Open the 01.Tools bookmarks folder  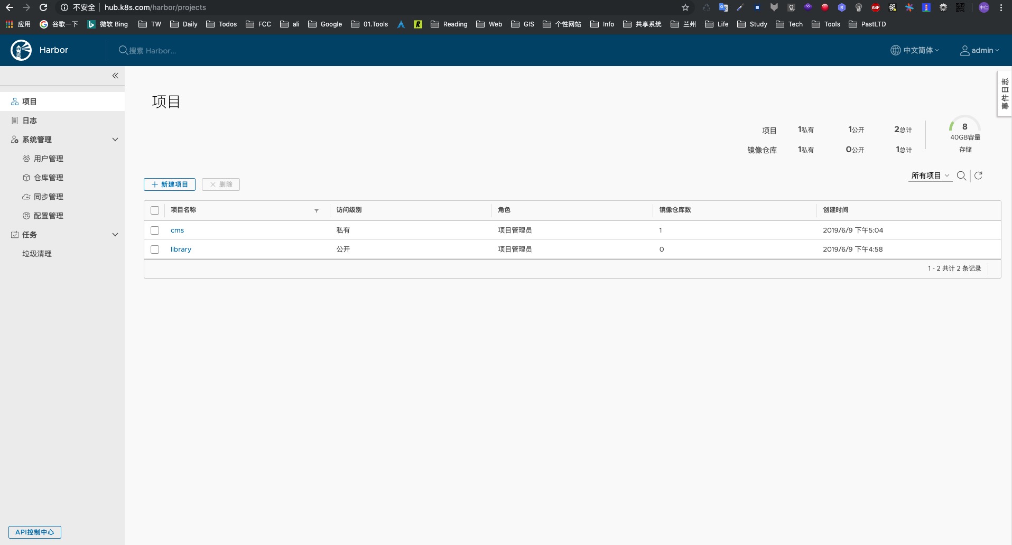coord(369,24)
